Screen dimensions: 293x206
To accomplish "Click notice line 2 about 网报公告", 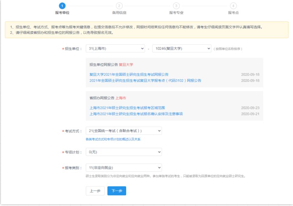I will pyautogui.click(x=62, y=33).
